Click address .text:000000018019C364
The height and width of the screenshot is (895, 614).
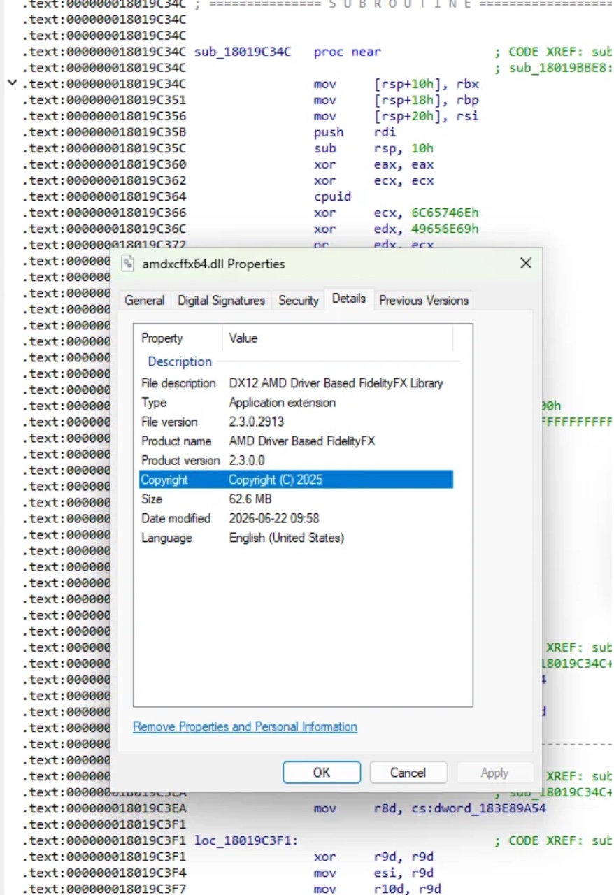pos(104,196)
